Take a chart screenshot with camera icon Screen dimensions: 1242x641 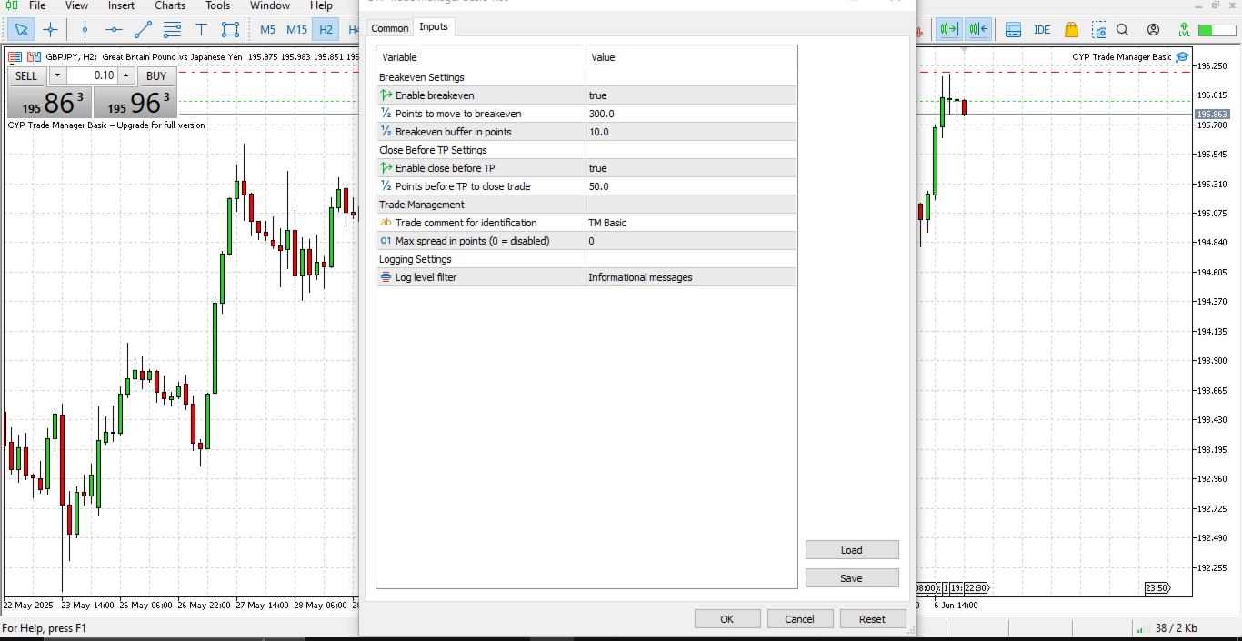coord(1097,30)
